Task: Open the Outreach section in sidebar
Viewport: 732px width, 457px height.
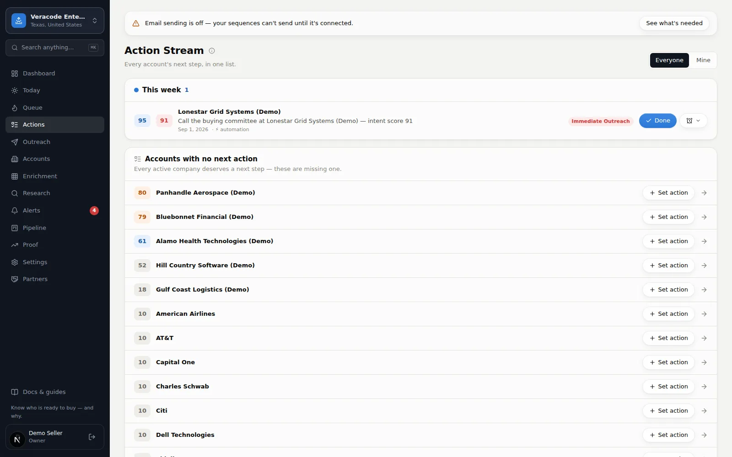Action: 54,142
